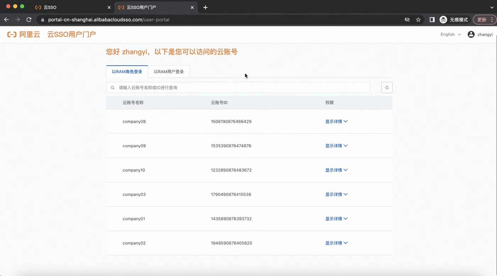Refresh the account list with the reload button

coord(387,88)
